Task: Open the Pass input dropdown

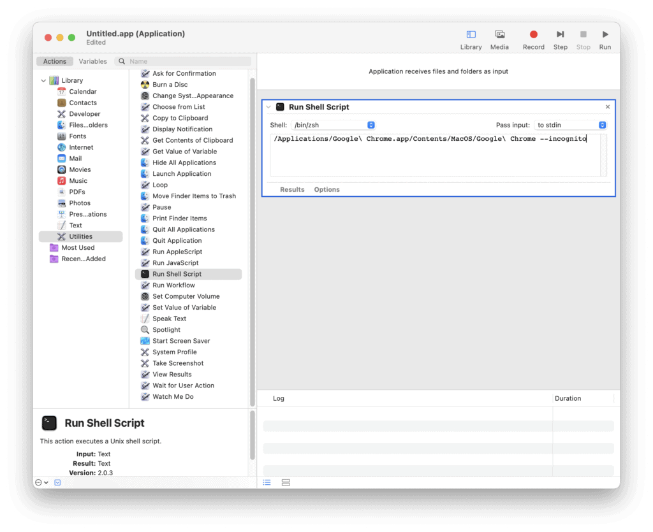Action: click(570, 126)
